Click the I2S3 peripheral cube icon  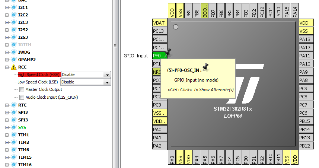click(x=14, y=37)
